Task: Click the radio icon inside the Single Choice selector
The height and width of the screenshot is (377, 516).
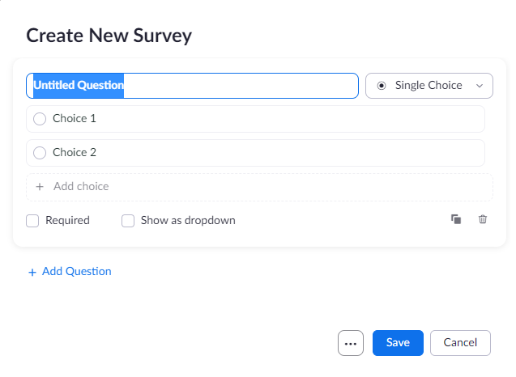Action: coord(382,86)
